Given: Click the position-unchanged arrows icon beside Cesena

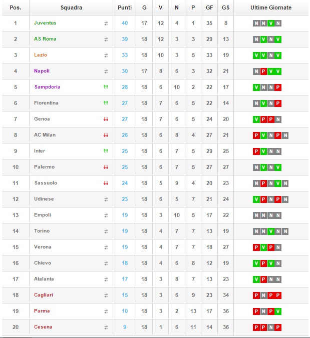Looking at the screenshot, I should point(106,327).
